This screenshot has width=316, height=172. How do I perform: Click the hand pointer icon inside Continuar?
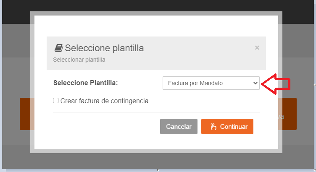[x=213, y=127]
